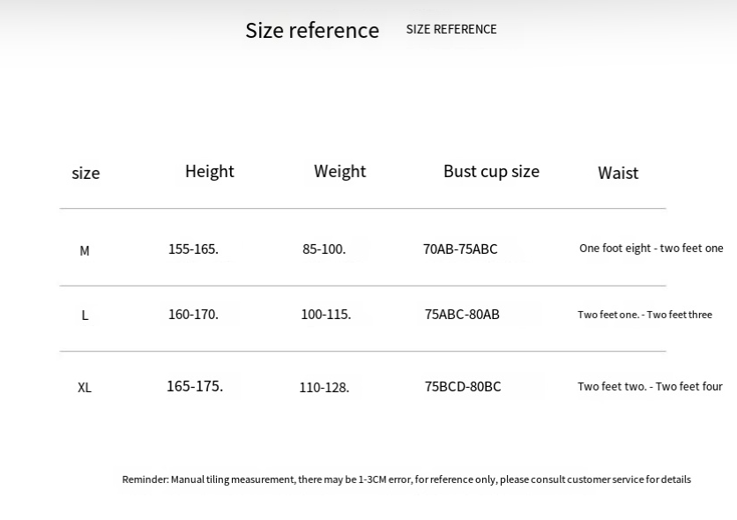Click the uppercase 'SIZE REFERENCE' subtitle

pyautogui.click(x=451, y=29)
